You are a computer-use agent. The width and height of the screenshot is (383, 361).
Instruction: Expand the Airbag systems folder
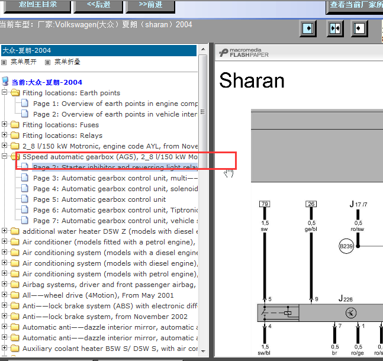[x=4, y=284]
